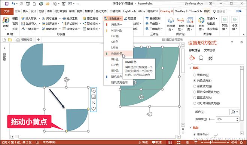The image size is (247, 145).
Task: Open the 文件 File tab
Action: [x=7, y=11]
